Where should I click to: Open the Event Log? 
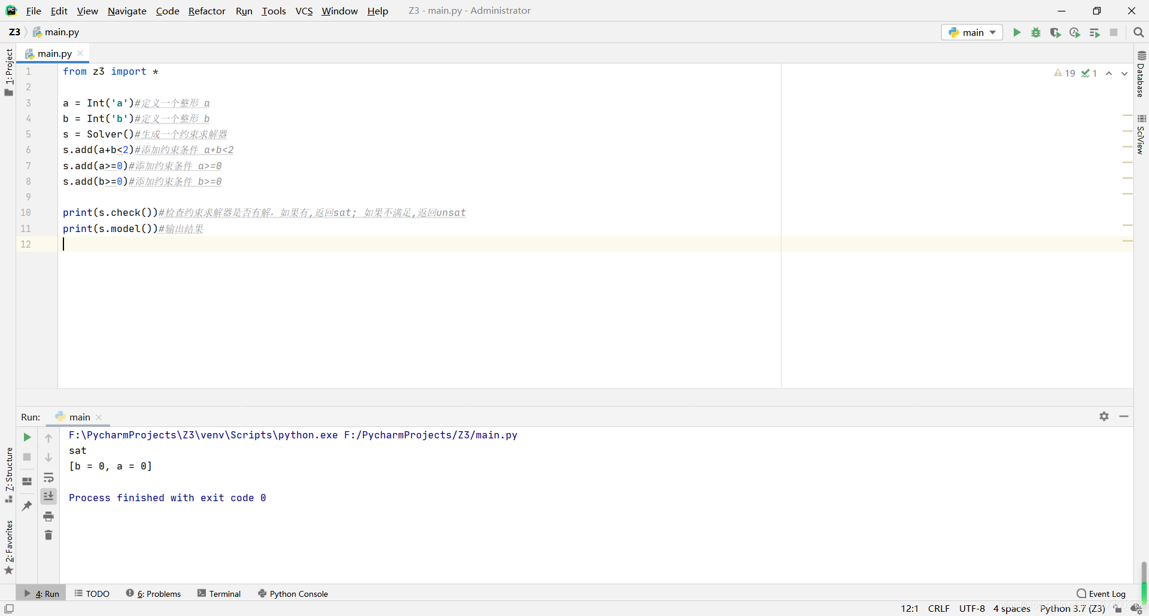[x=1101, y=593]
